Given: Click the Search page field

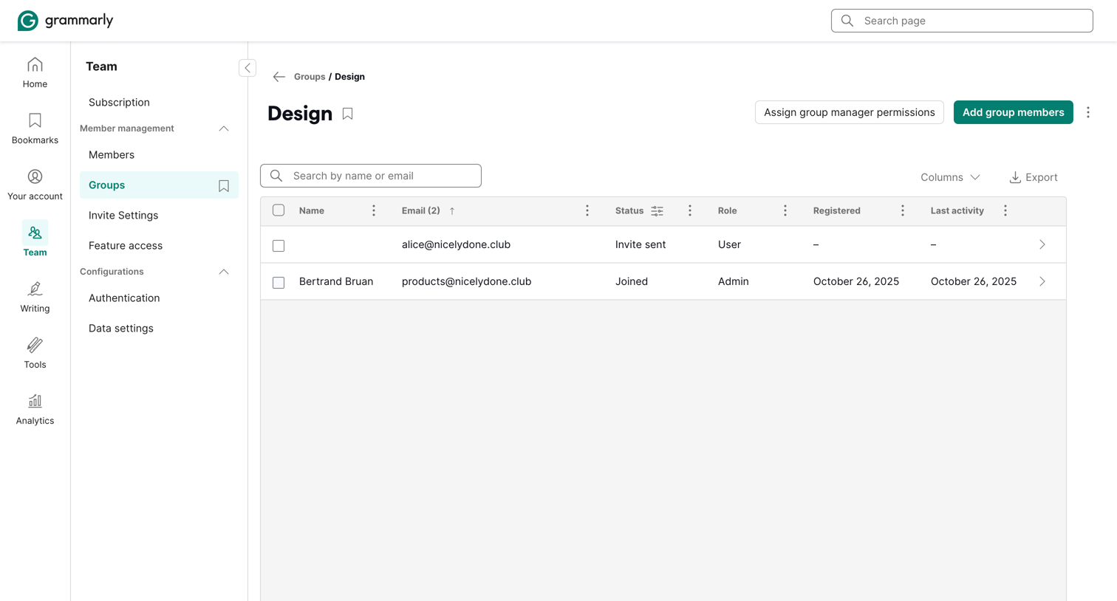Looking at the screenshot, I should click(962, 21).
